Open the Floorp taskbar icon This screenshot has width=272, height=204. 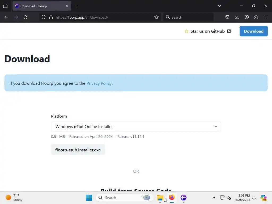(x=183, y=197)
